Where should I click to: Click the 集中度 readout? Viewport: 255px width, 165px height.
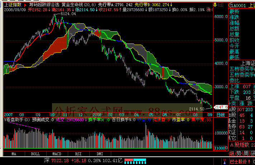coord(202,120)
